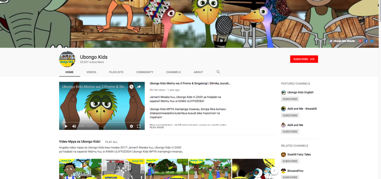Open the Facebook link in banner
Image resolution: width=381 pixels, height=179 pixels.
click(x=366, y=41)
